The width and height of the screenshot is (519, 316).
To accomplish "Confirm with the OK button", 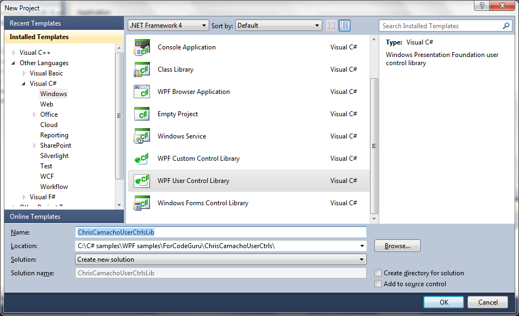I will coord(444,302).
